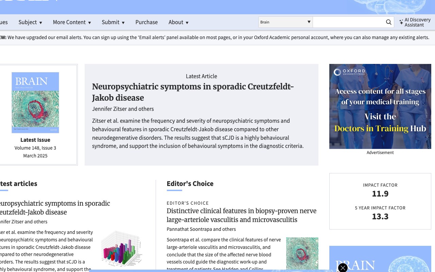Expand the More Content menu

[72, 22]
